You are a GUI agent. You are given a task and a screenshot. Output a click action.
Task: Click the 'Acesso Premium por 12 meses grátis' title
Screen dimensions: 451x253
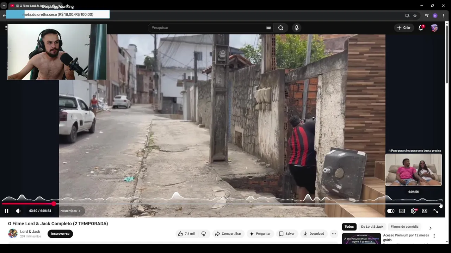click(x=406, y=238)
